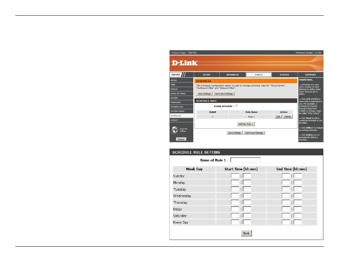The image size is (339, 262).
Task: Click Sunday end time minute field
Action: point(298,176)
